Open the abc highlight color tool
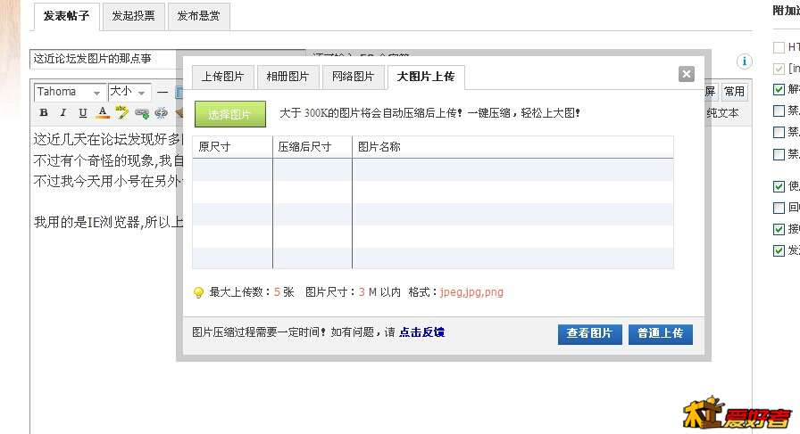The height and width of the screenshot is (434, 800). (x=122, y=112)
